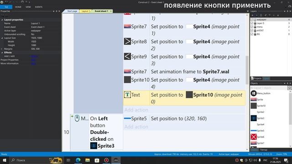Collapse the Layout properties section
The height and width of the screenshot is (164, 292).
coord(2,20)
